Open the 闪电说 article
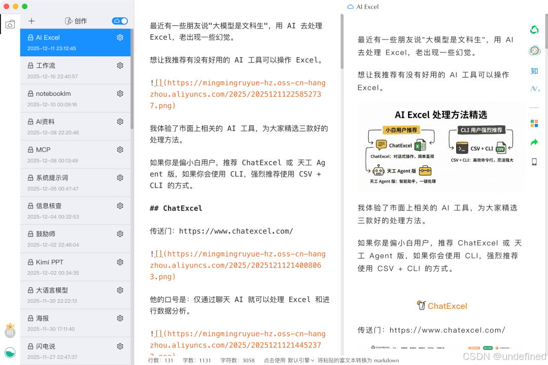The image size is (548, 365). [x=75, y=351]
